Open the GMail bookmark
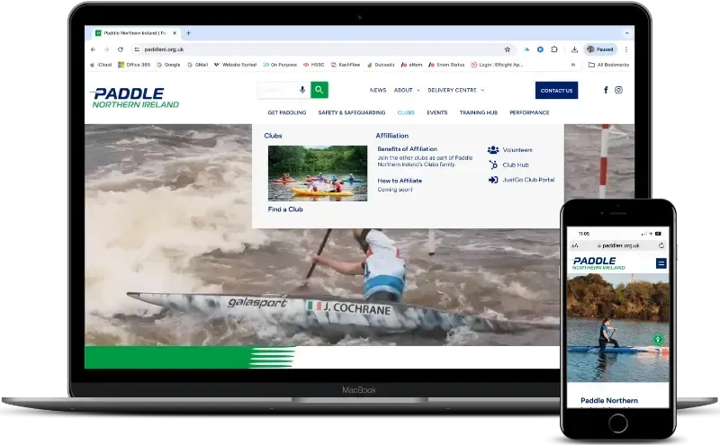This screenshot has height=445, width=720. point(198,65)
